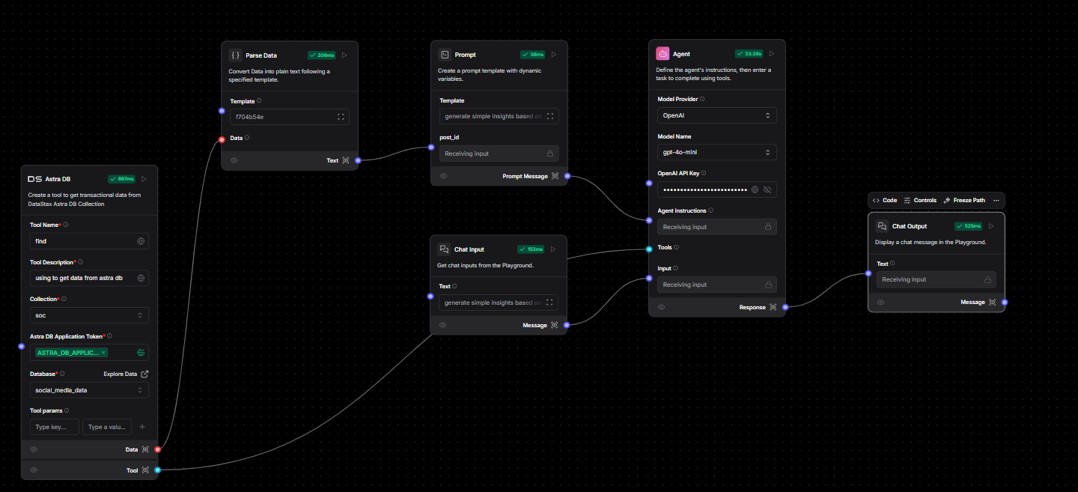
Task: Run the Prompt component play icon
Action: point(554,55)
